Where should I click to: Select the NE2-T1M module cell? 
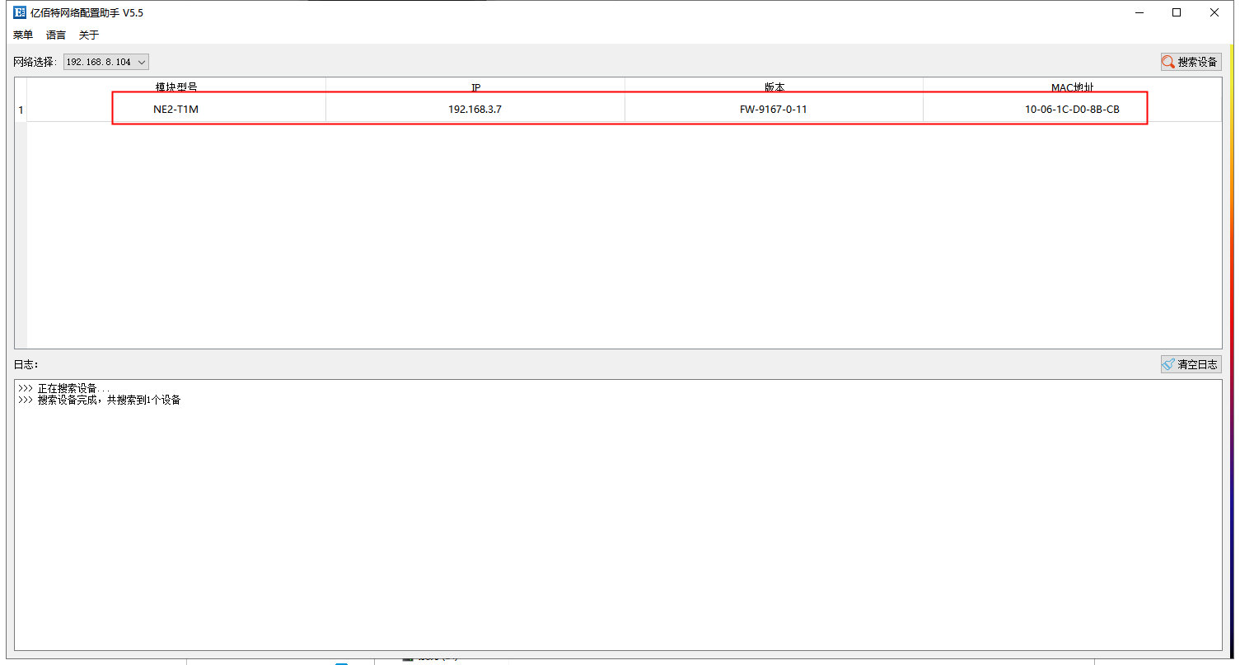coord(176,109)
